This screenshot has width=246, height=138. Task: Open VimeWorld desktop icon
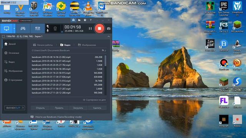pyautogui.click(x=237, y=9)
